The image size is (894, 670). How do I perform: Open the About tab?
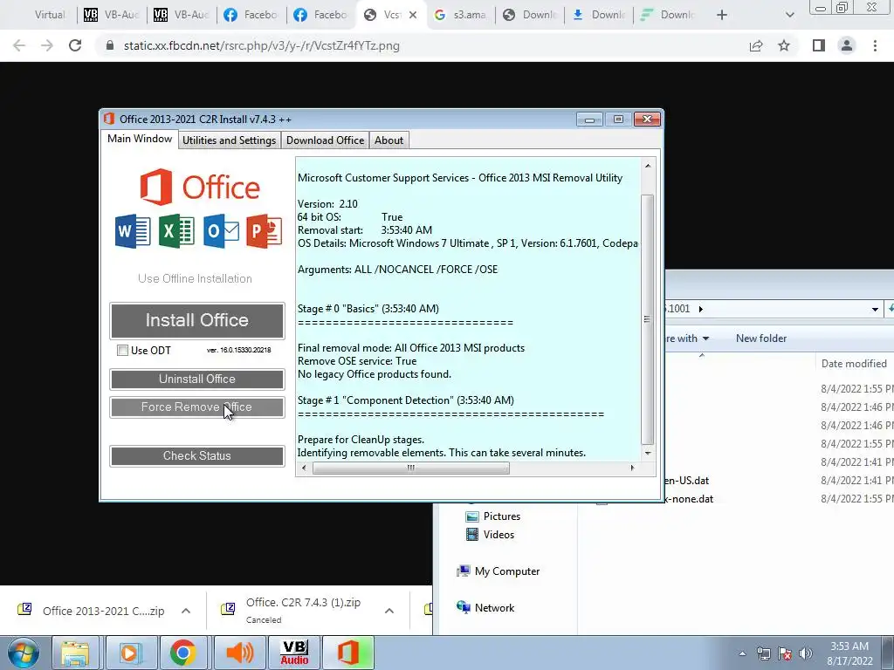tap(389, 140)
